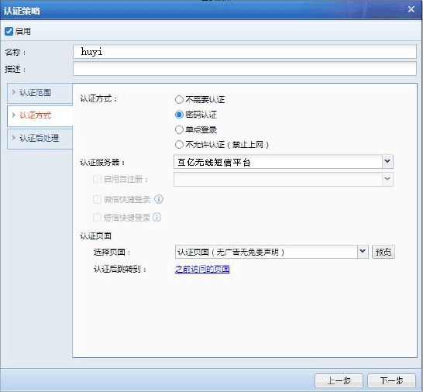Switch to the 认证范围 tab

pos(40,93)
